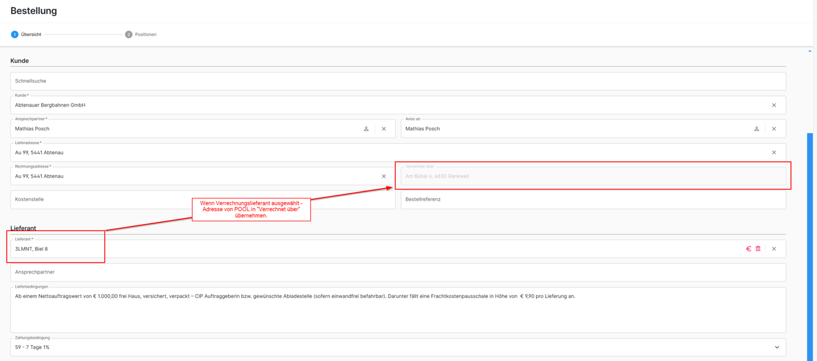Screen dimensions: 817x361
Task: Go to step 1 Übersicht
Action: 26,34
